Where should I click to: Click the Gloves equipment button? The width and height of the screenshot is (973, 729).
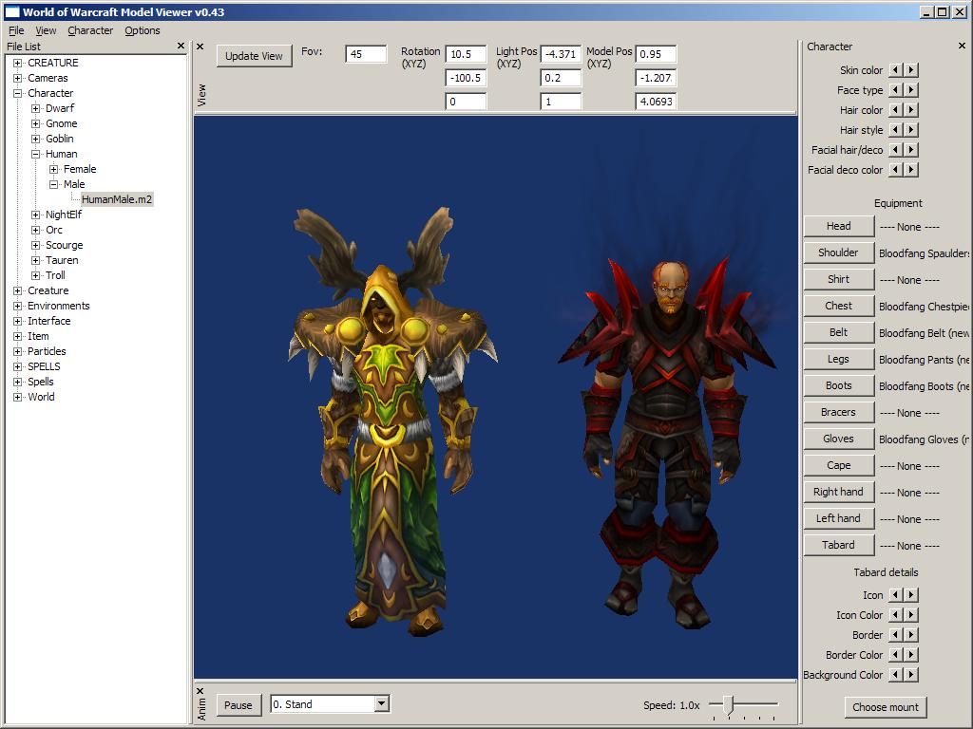pyautogui.click(x=838, y=439)
